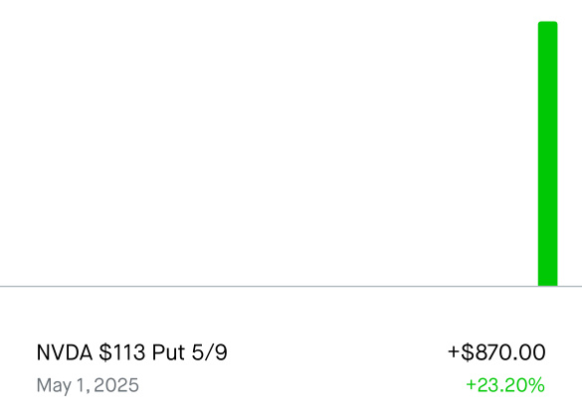Click the NVDA ticker text
The height and width of the screenshot is (414, 582).
coord(65,352)
